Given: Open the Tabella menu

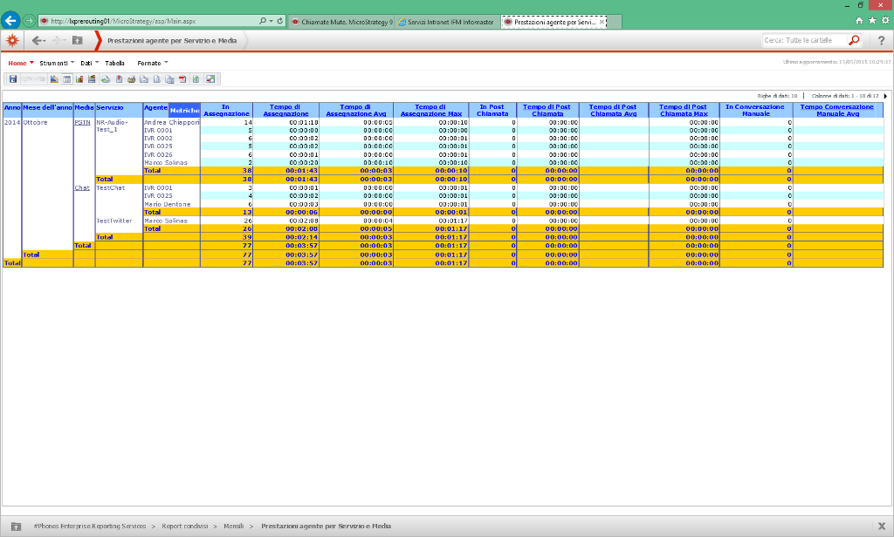Looking at the screenshot, I should click(x=114, y=64).
